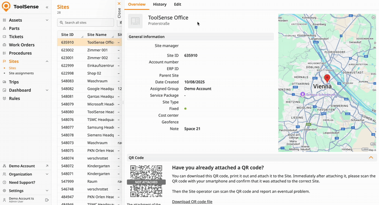The image size is (379, 205).
Task: Collapse sidebar with double-chevron icon
Action: pos(47,7)
